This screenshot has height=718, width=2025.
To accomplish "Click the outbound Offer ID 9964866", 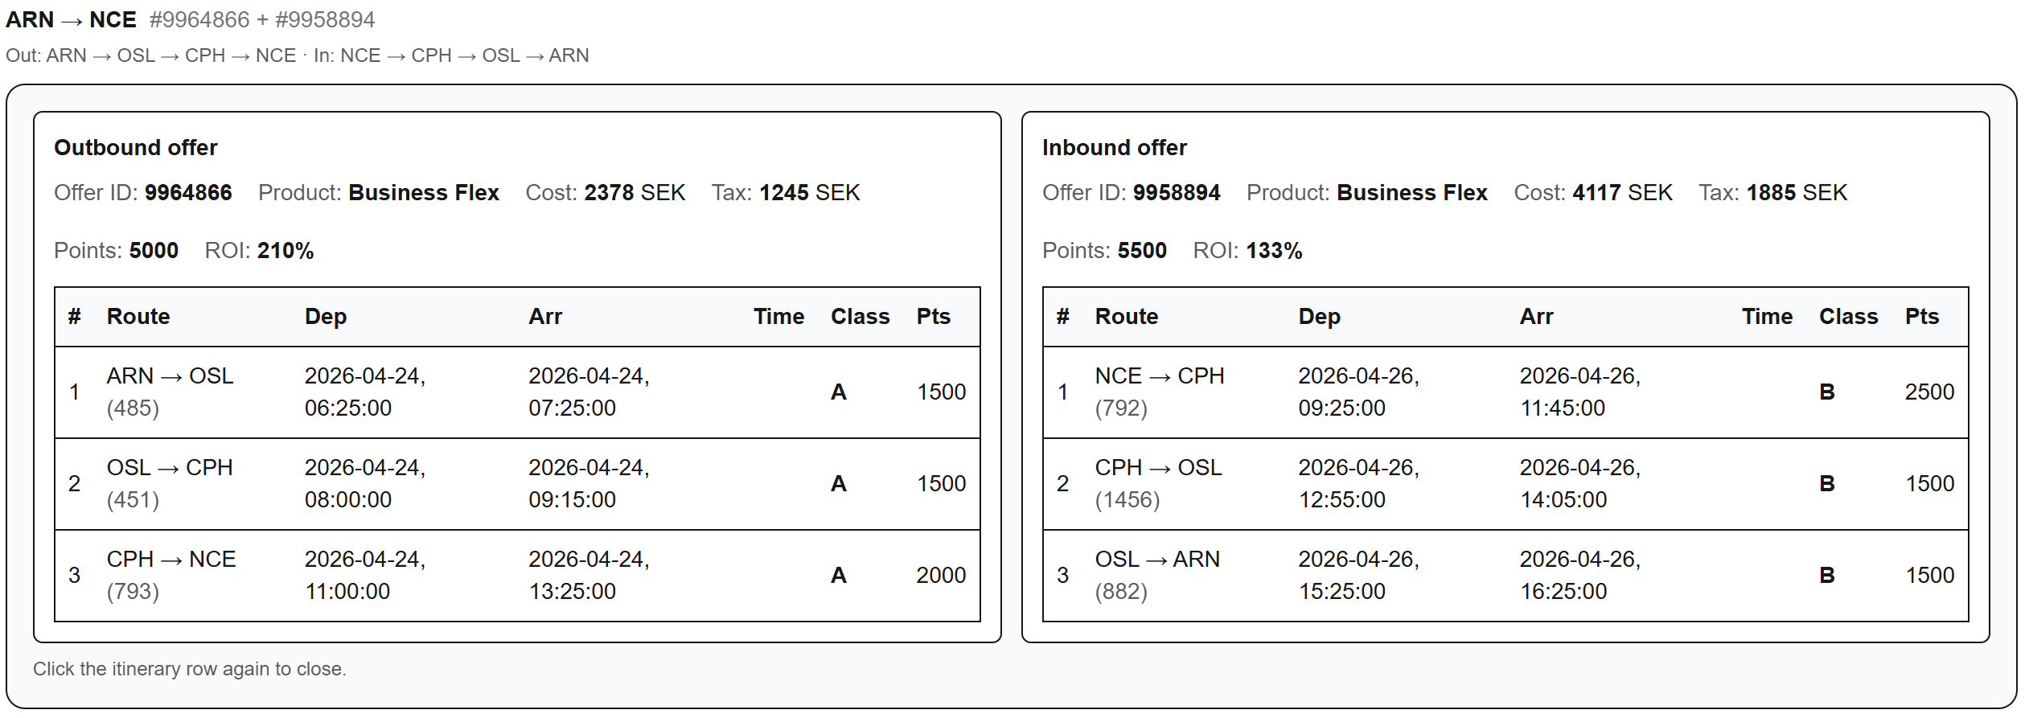I will (x=187, y=193).
